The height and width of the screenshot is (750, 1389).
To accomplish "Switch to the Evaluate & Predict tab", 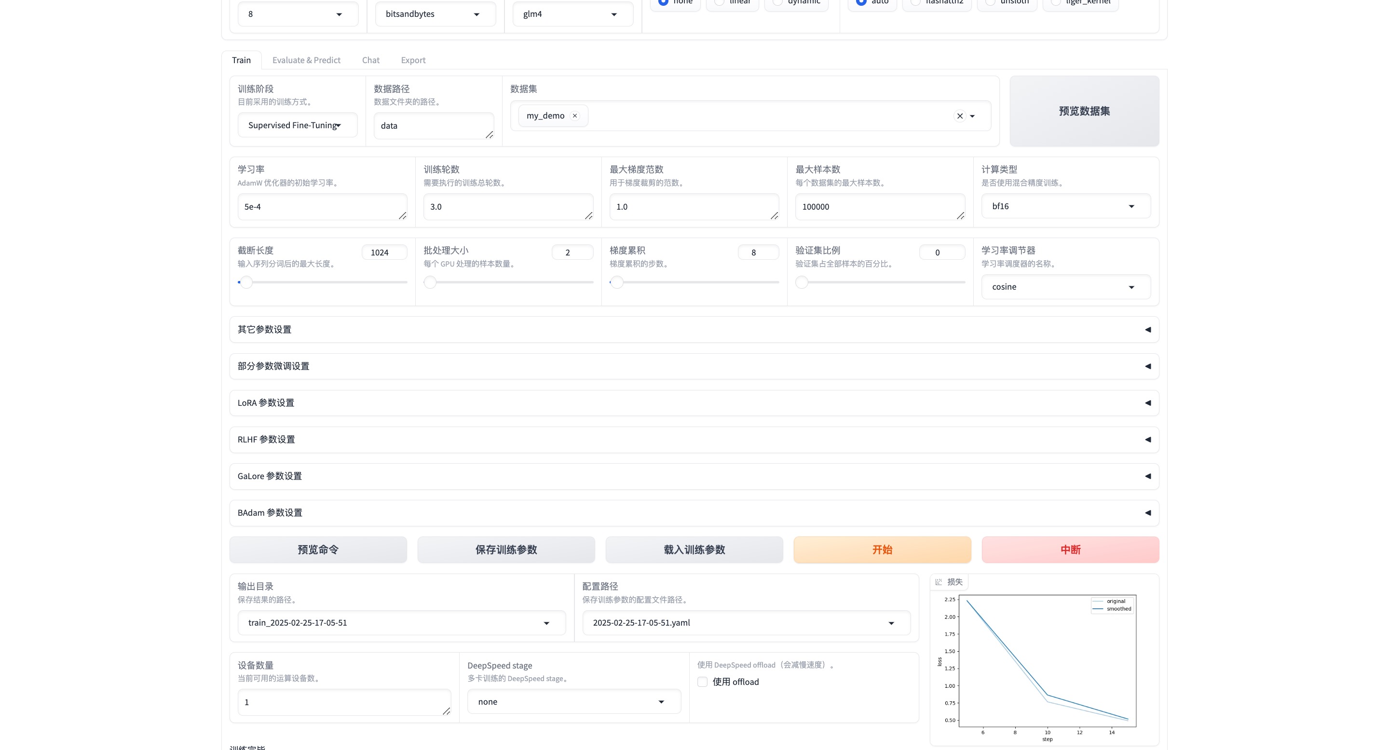I will pyautogui.click(x=306, y=60).
